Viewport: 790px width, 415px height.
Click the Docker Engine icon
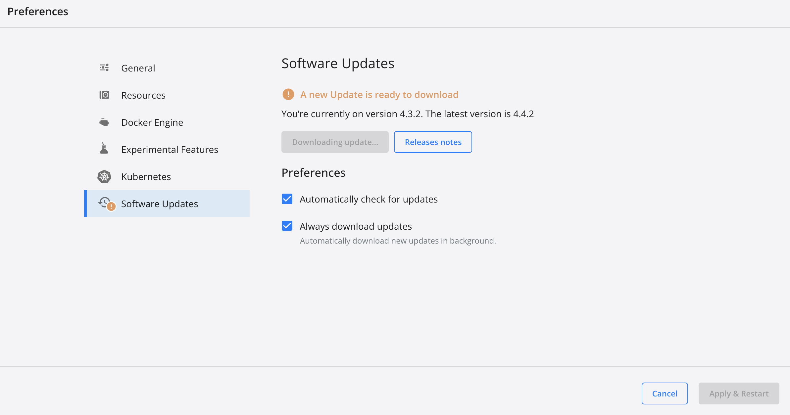104,122
